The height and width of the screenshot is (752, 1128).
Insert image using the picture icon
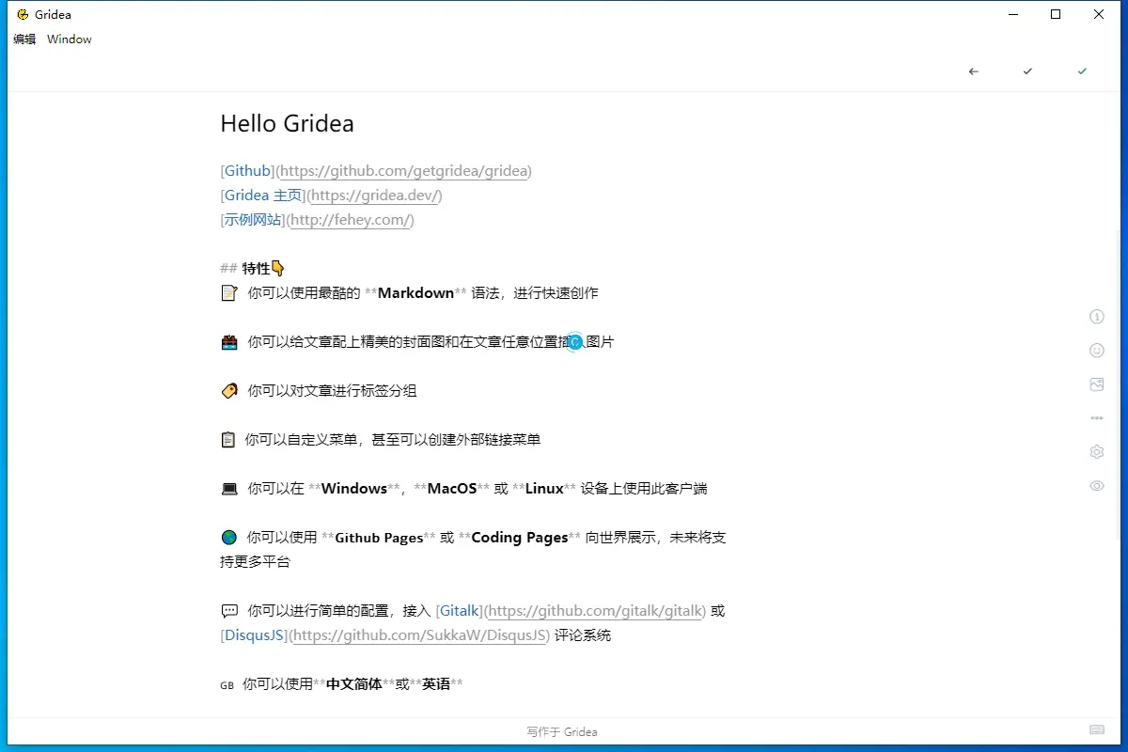coord(1096,384)
